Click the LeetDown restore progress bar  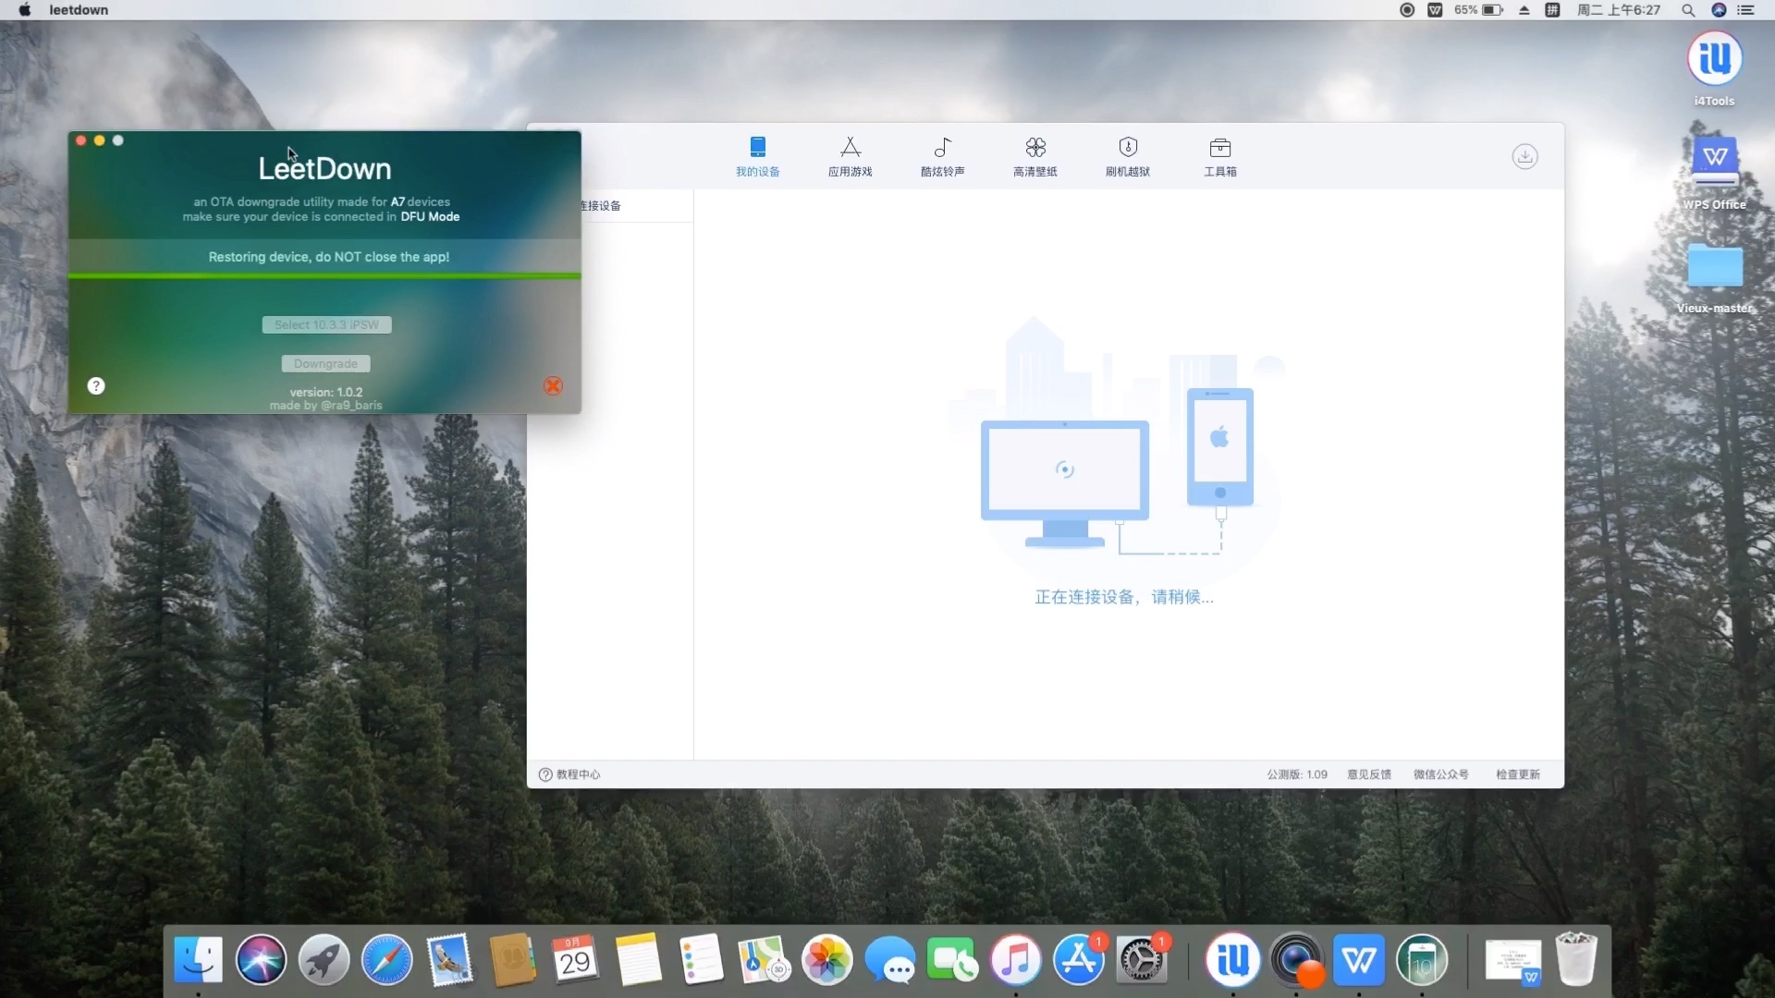point(324,275)
